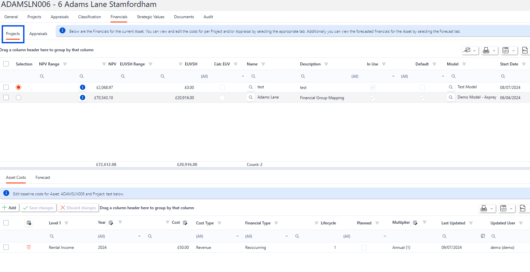Image resolution: width=530 pixels, height=272 pixels.
Task: Click the delete trash icon for Rental Income
Action: [29, 247]
